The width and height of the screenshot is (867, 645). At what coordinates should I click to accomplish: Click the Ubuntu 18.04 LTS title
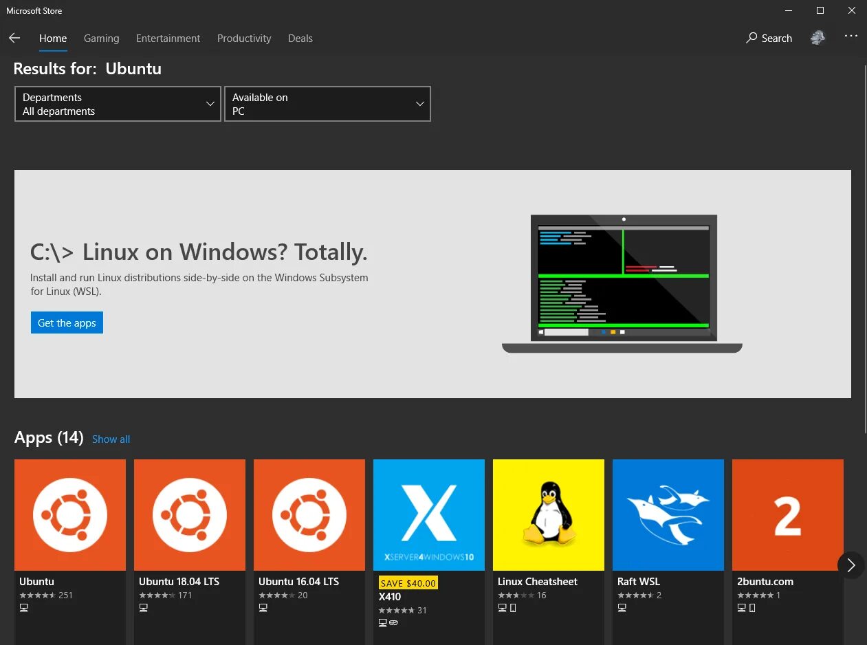[179, 582]
